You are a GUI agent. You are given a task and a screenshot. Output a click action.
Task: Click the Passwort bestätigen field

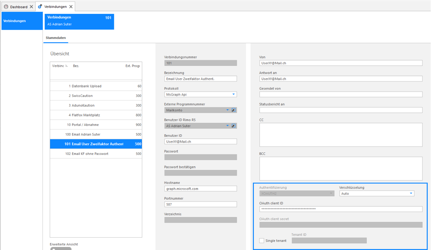pos(201,173)
